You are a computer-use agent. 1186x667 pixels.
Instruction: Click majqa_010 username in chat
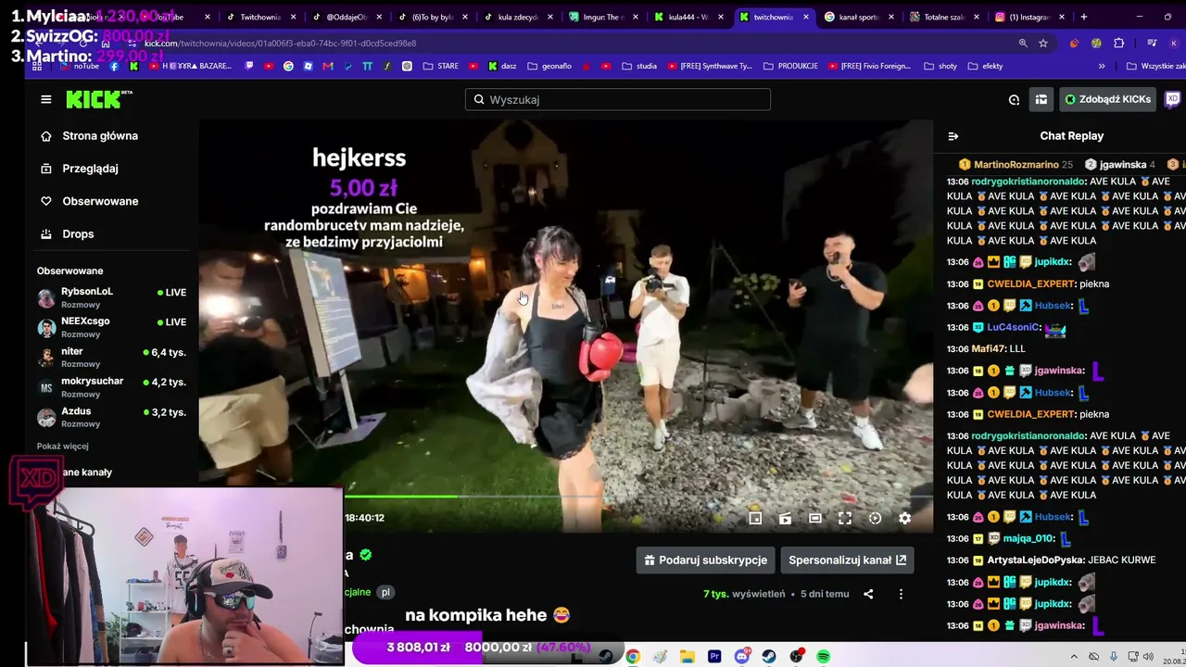coord(1029,538)
